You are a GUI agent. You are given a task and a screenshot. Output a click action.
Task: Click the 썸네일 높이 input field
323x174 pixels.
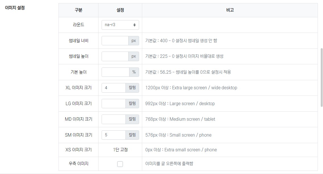(x=115, y=56)
